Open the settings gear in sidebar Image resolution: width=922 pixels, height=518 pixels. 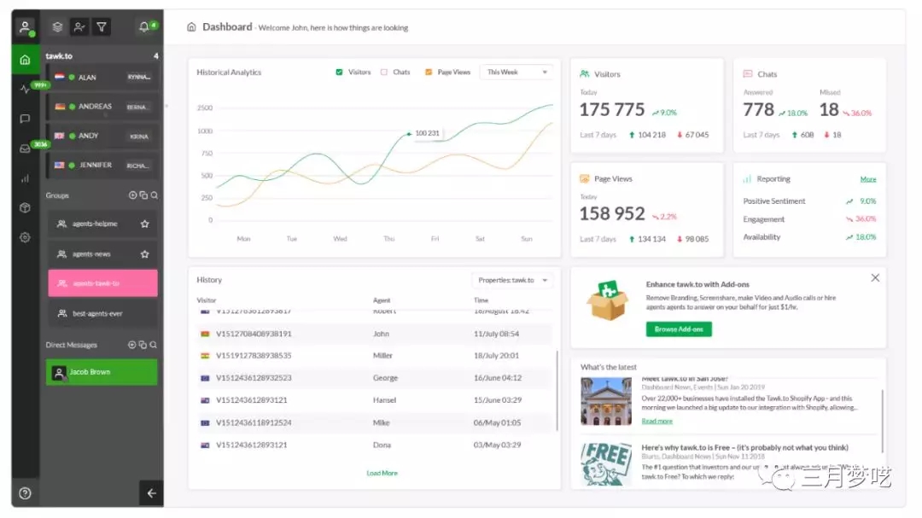pos(25,237)
